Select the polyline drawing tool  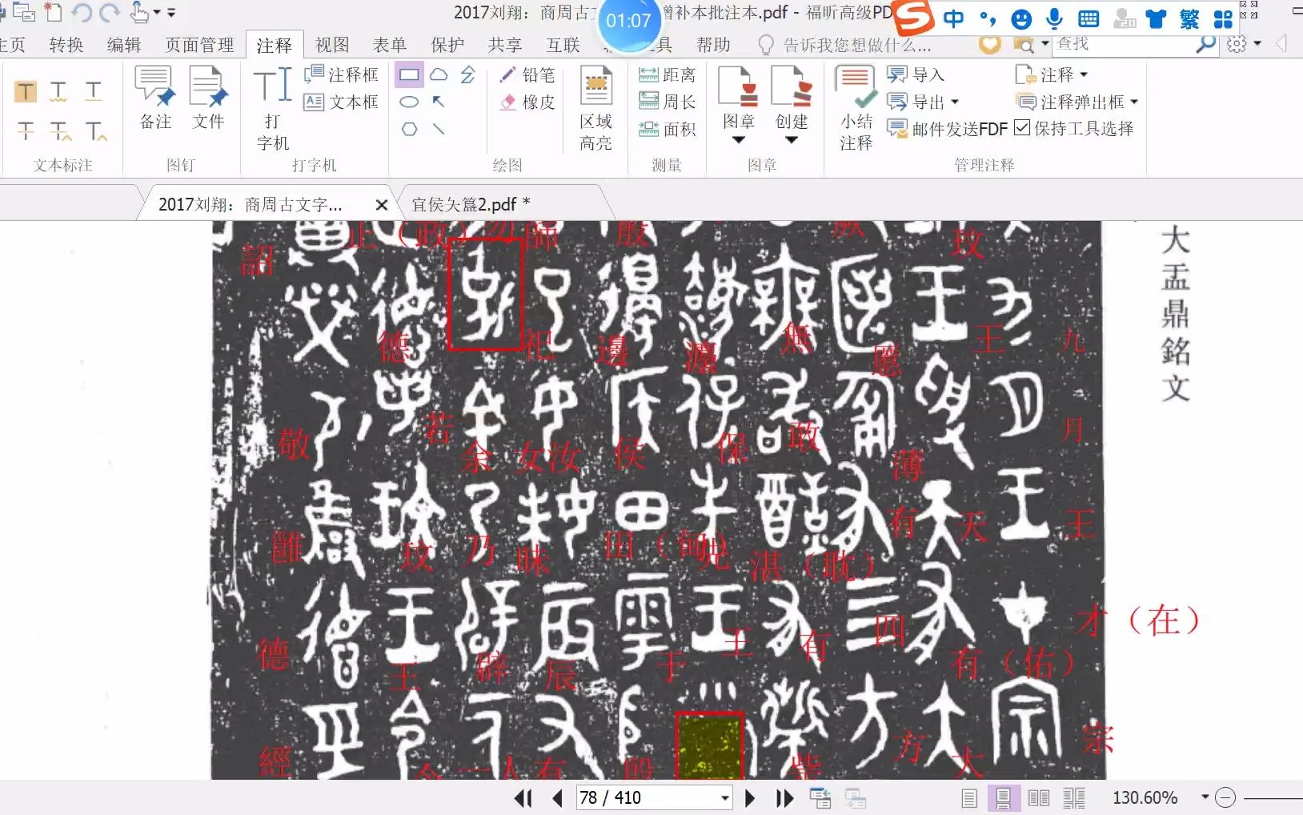[x=468, y=75]
